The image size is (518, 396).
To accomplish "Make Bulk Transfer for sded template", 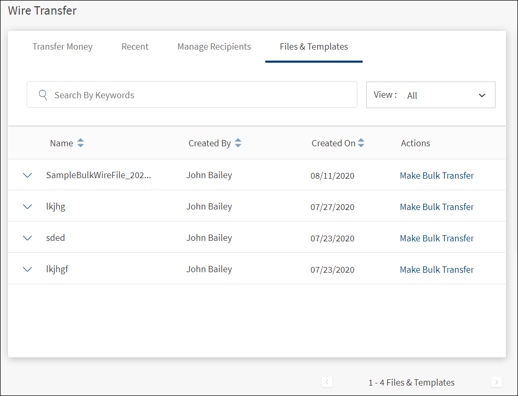I will pos(437,238).
